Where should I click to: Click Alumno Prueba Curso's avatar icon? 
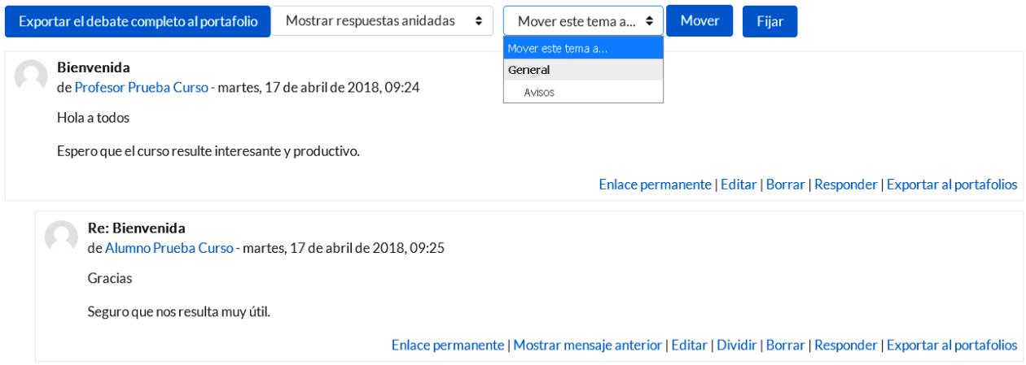point(60,235)
